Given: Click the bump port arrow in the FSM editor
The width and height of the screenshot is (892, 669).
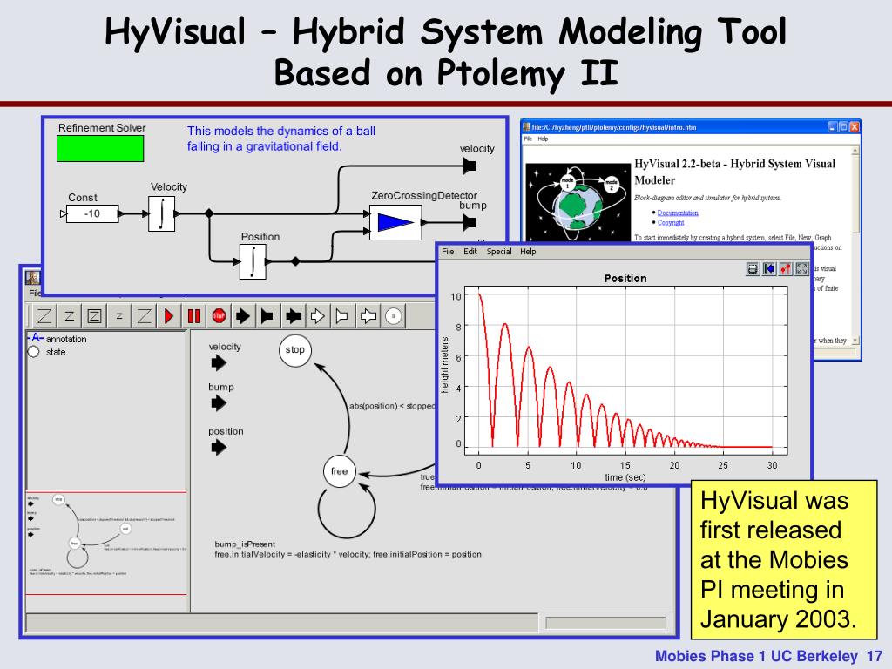Looking at the screenshot, I should pyautogui.click(x=219, y=402).
